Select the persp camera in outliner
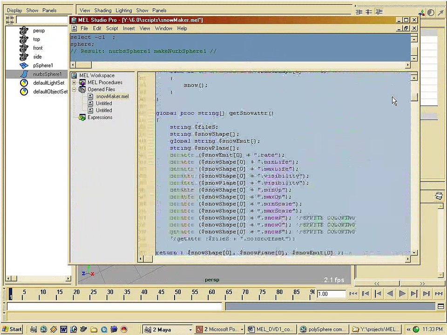This screenshot has width=447, height=335. coord(39,31)
